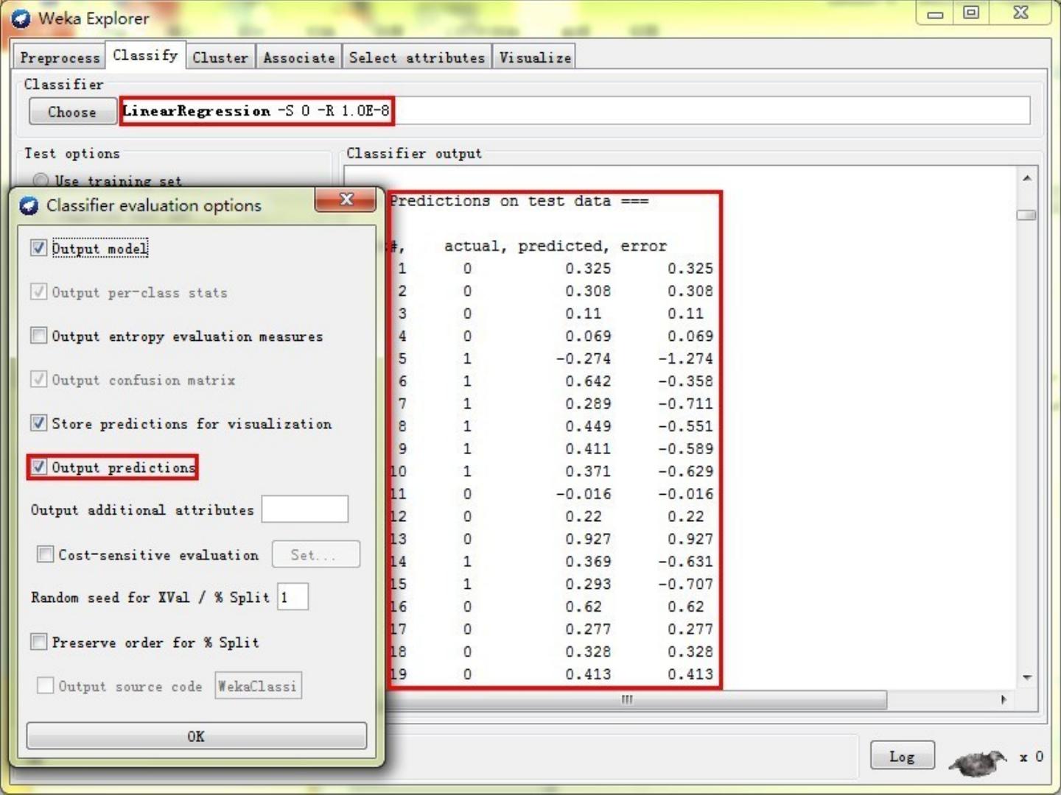Click the WekaClassifier source code name field
Screen dimensions: 1061x795
(x=258, y=685)
